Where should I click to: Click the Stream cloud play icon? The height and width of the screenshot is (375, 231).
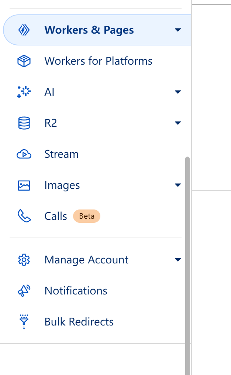tap(24, 154)
